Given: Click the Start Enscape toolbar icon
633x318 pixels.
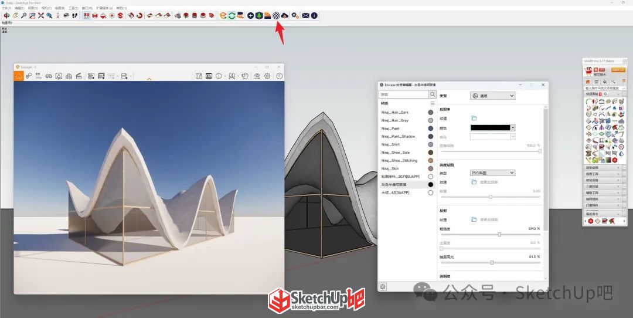Looking at the screenshot, I should click(223, 15).
